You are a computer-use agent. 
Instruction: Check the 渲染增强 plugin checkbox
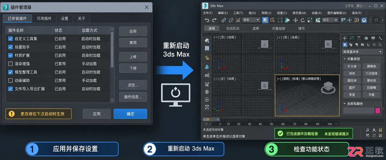click(10, 64)
